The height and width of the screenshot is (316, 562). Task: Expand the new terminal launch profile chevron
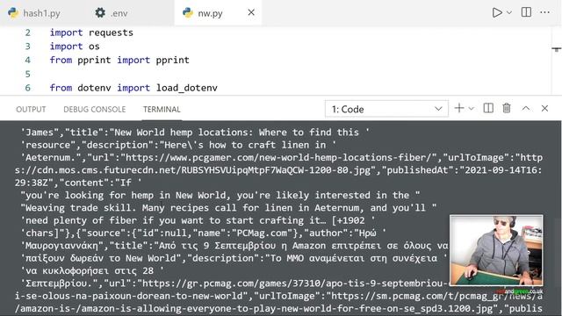click(x=472, y=109)
